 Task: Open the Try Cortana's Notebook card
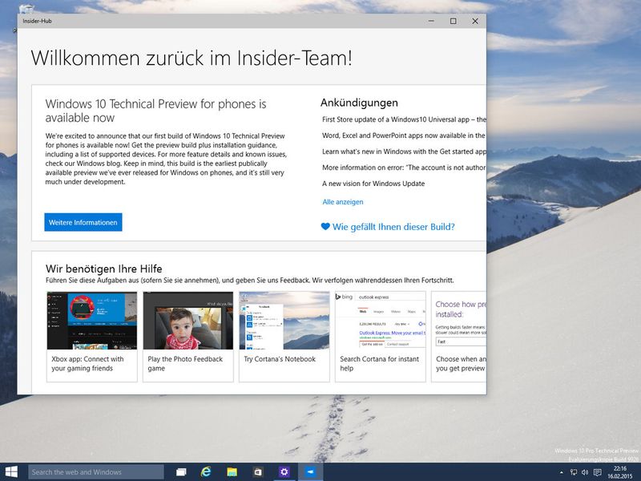click(x=284, y=337)
